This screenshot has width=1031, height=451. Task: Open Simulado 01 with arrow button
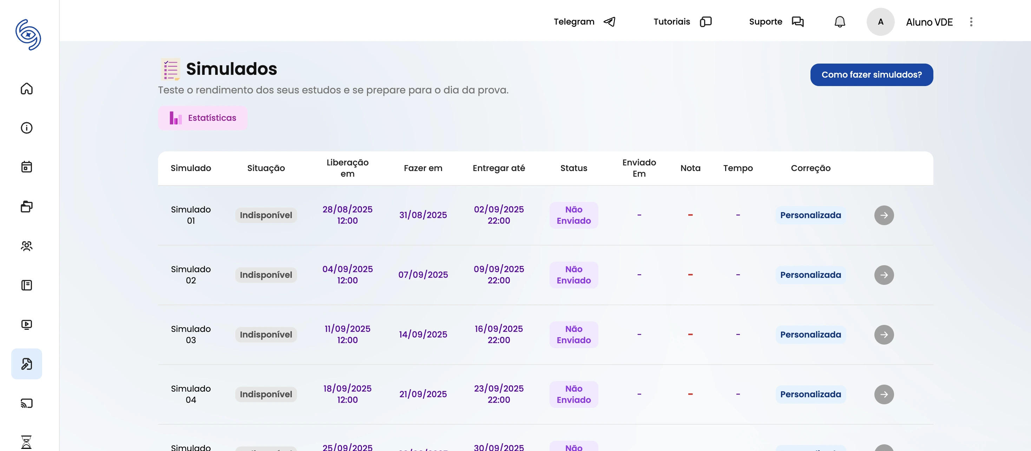[x=884, y=215]
